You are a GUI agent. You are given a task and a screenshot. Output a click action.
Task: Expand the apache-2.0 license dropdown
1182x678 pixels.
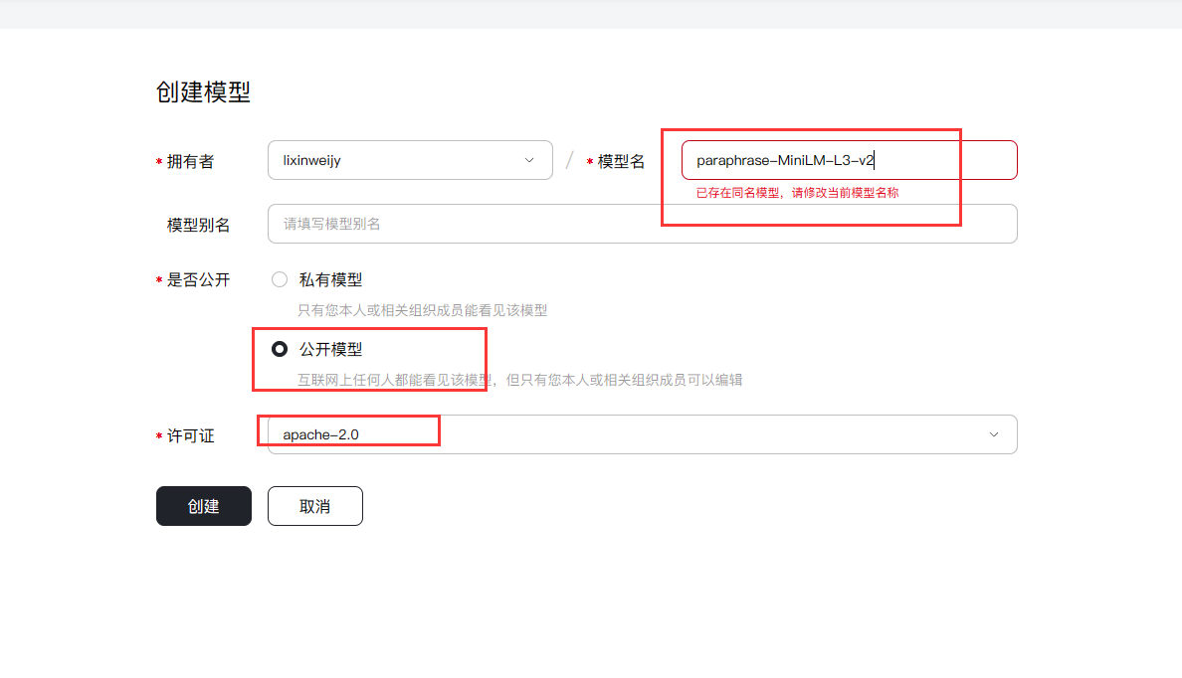(642, 434)
